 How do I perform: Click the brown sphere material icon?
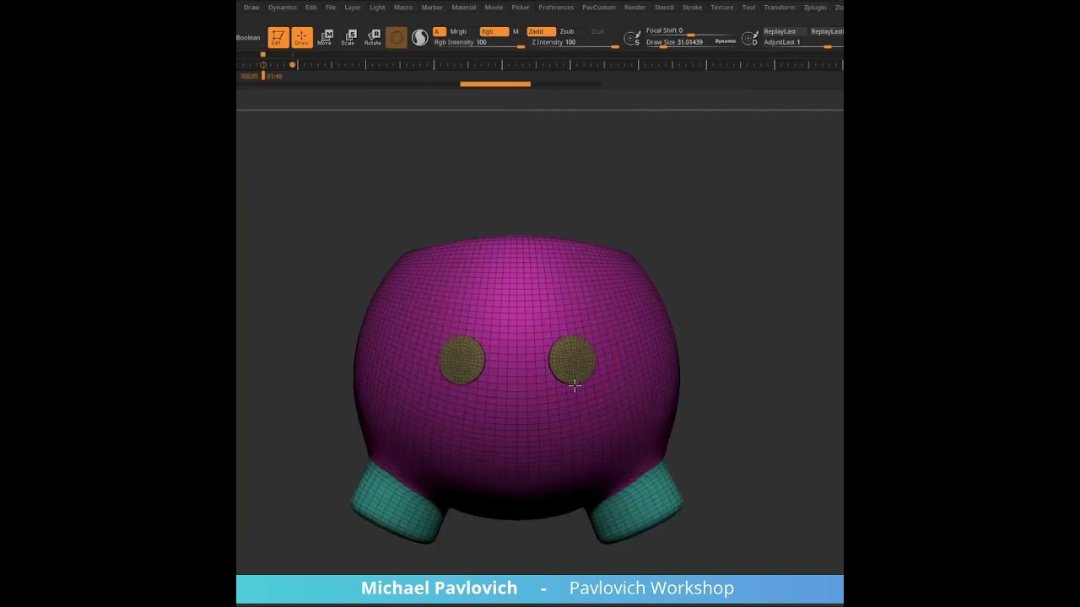pos(397,38)
